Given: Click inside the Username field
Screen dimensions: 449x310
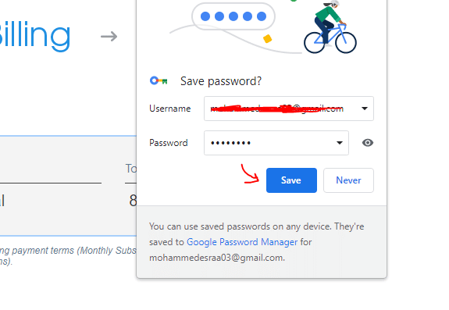Looking at the screenshot, I should tap(289, 109).
